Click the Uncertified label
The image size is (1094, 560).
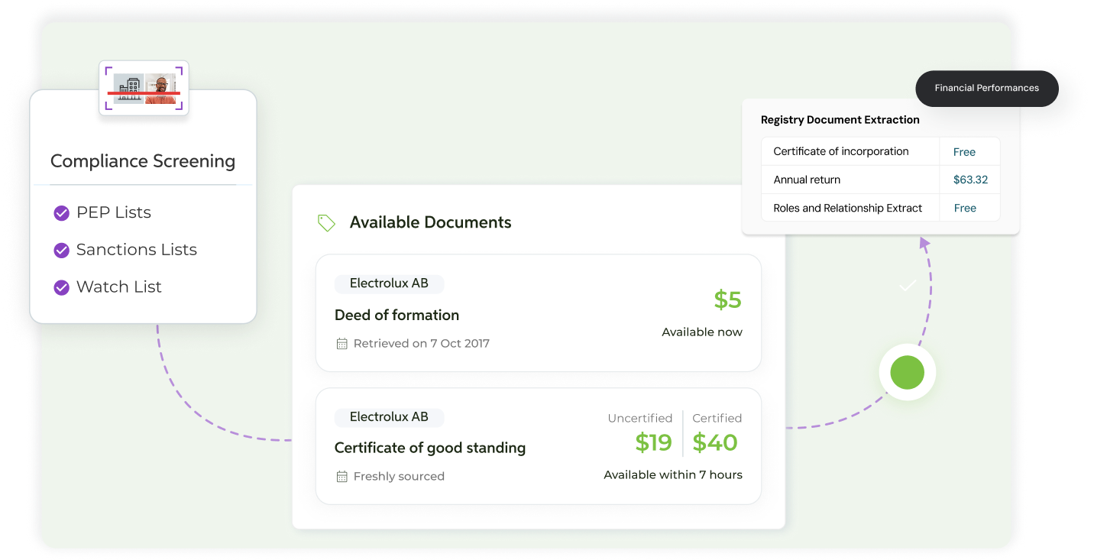pos(640,419)
